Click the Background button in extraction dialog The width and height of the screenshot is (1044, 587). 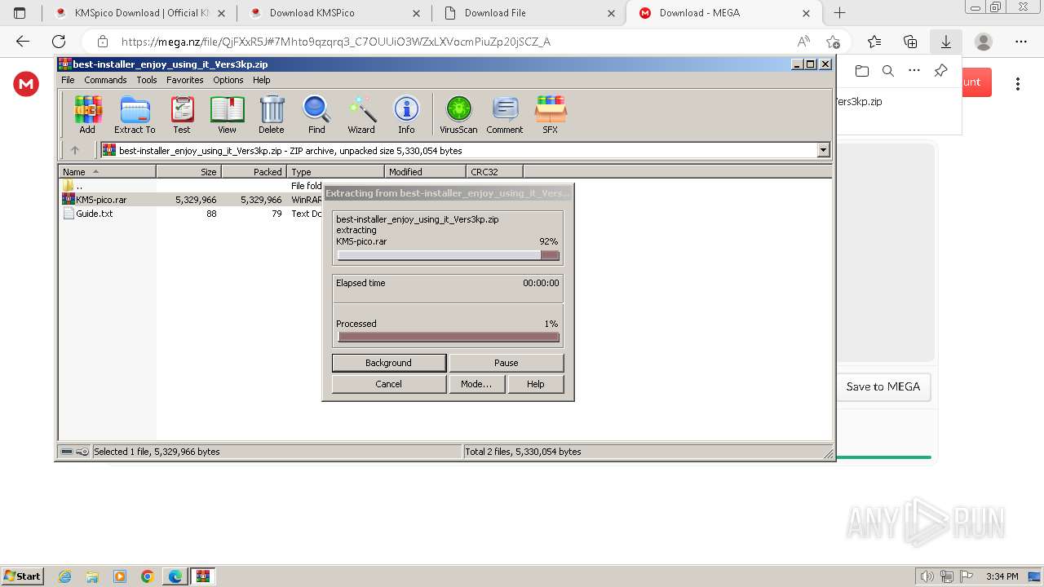coord(388,363)
